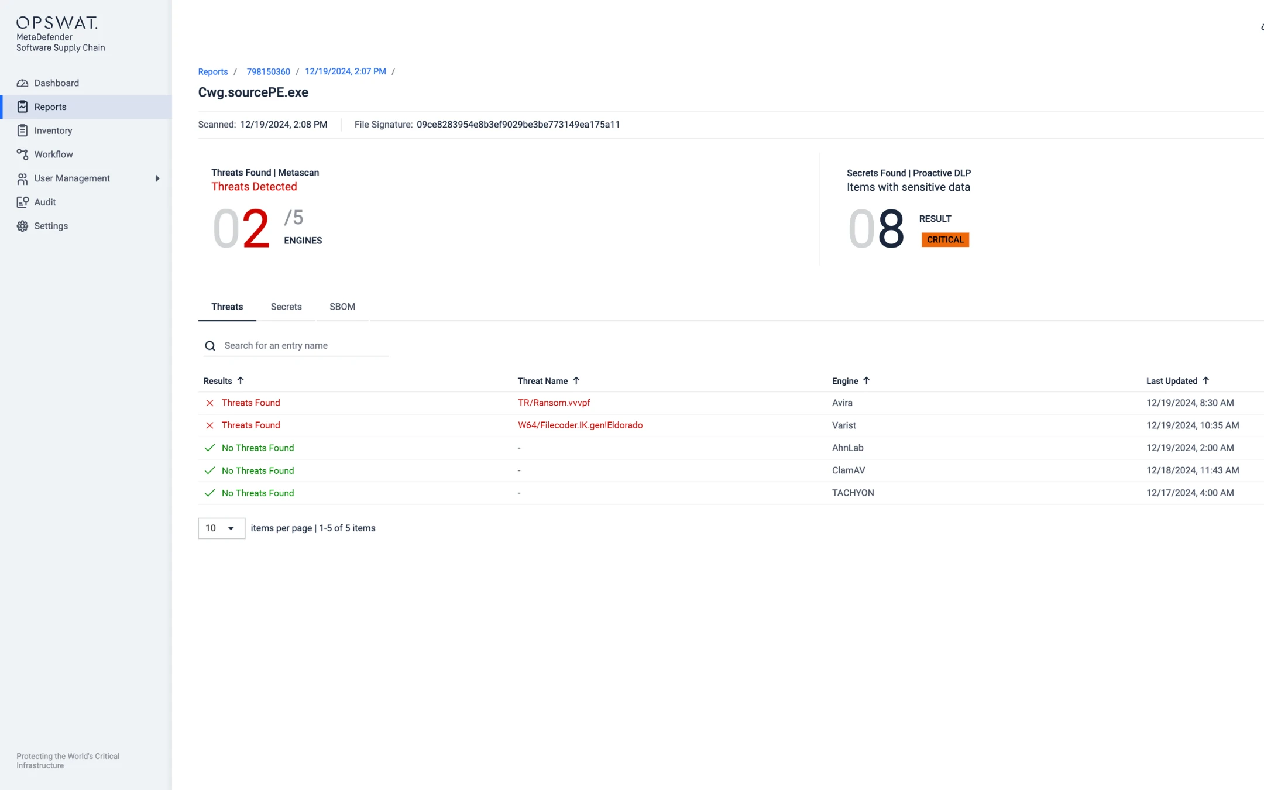Click the Reports icon in sidebar

[x=22, y=107]
